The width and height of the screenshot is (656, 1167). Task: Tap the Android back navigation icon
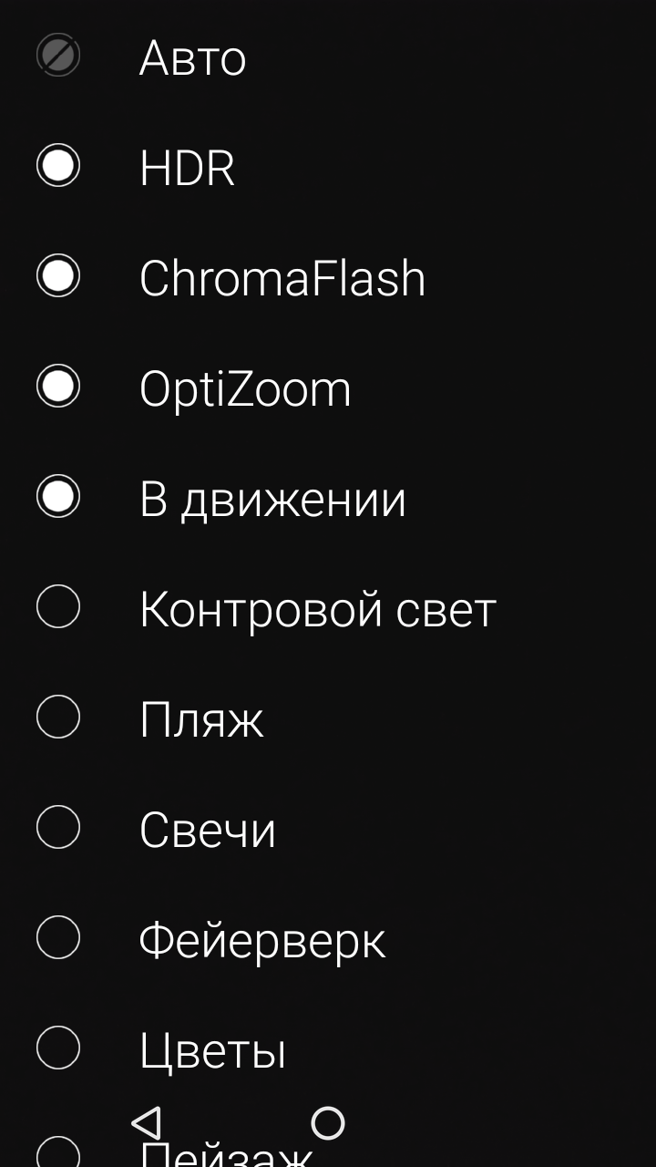click(146, 1122)
